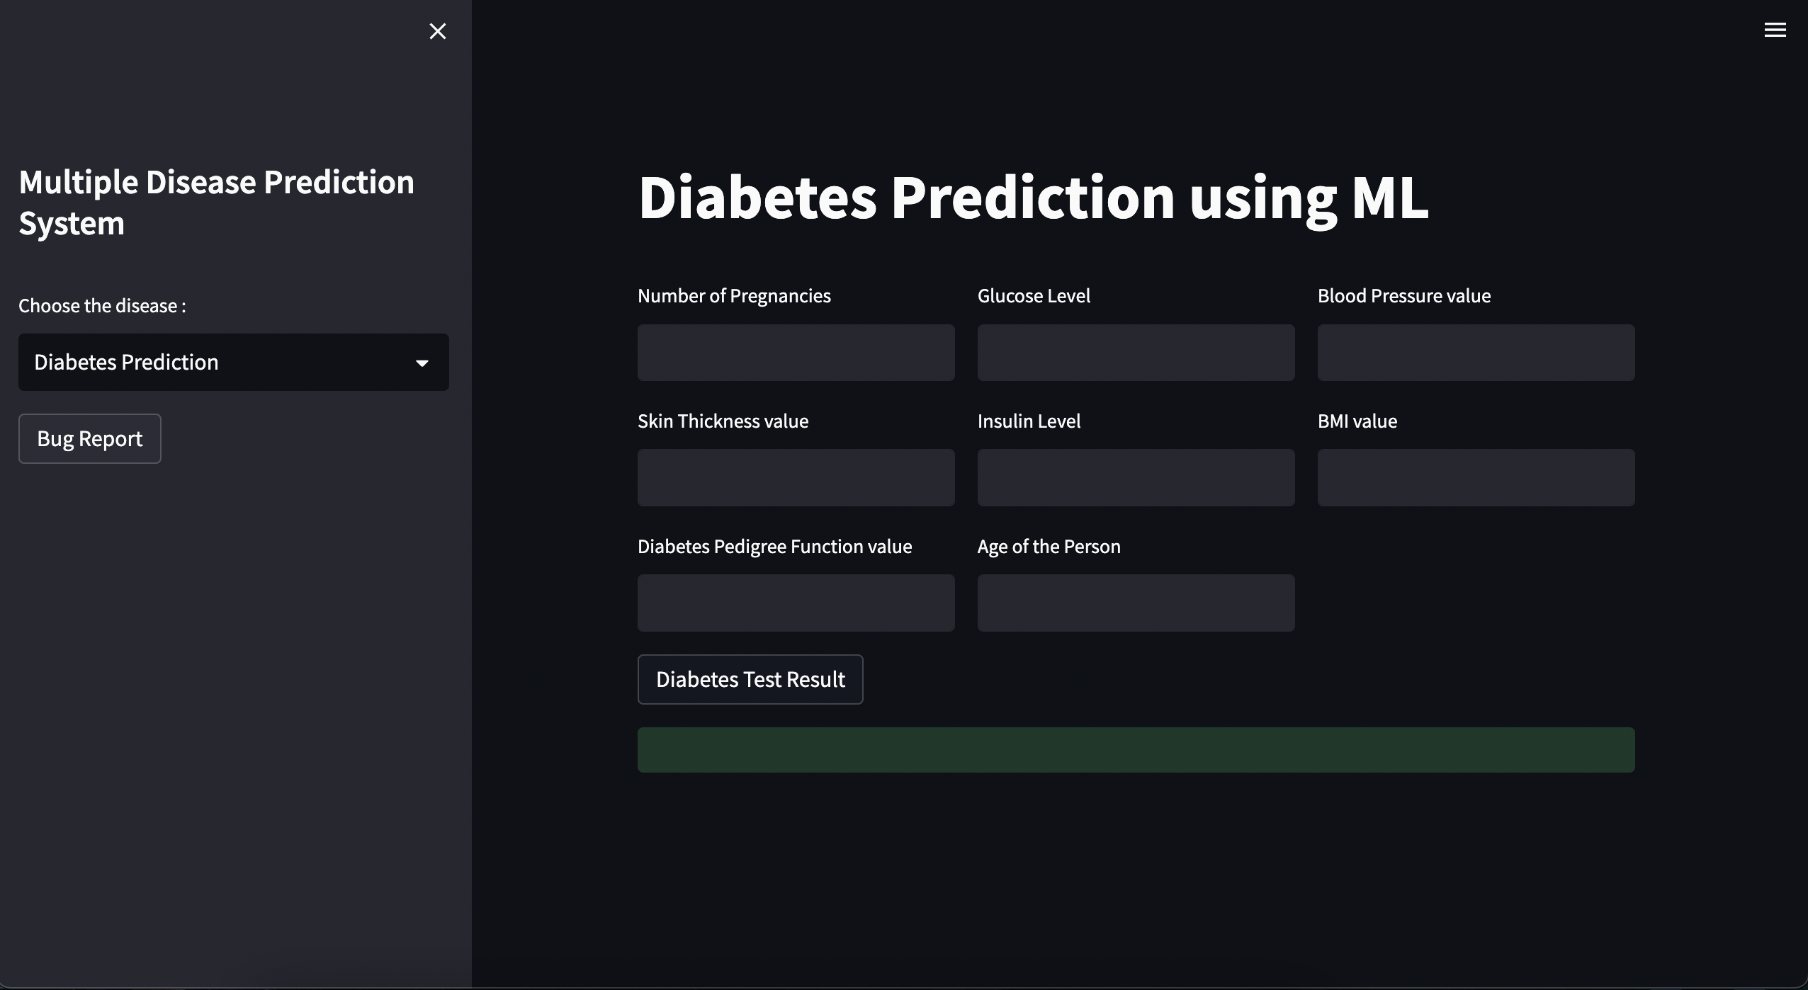1808x990 pixels.
Task: Open the hamburger menu top right
Action: [x=1776, y=30]
